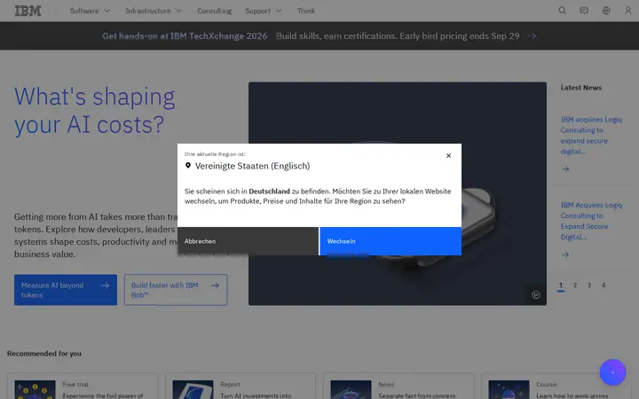The width and height of the screenshot is (639, 399).
Task: Open the Report card thumbnail
Action: (193, 389)
